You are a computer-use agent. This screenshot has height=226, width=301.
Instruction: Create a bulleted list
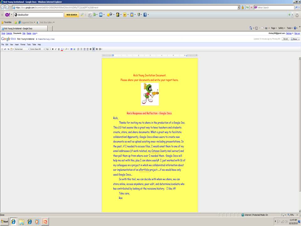pos(82,49)
